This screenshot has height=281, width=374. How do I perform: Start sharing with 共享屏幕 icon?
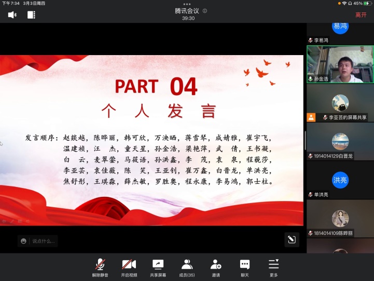(158, 266)
